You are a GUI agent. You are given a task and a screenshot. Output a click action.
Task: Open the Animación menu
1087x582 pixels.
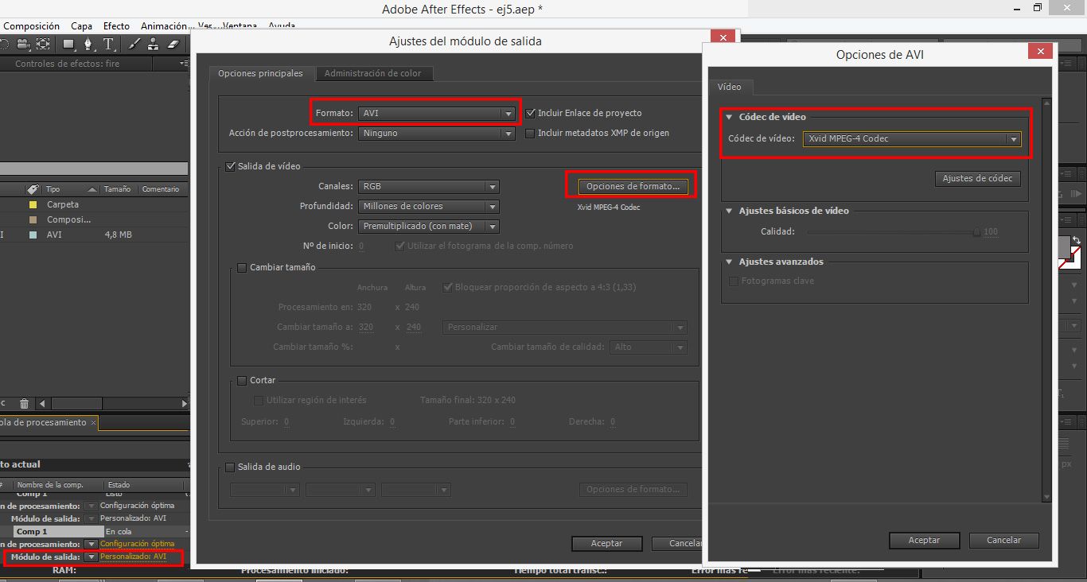(x=164, y=26)
